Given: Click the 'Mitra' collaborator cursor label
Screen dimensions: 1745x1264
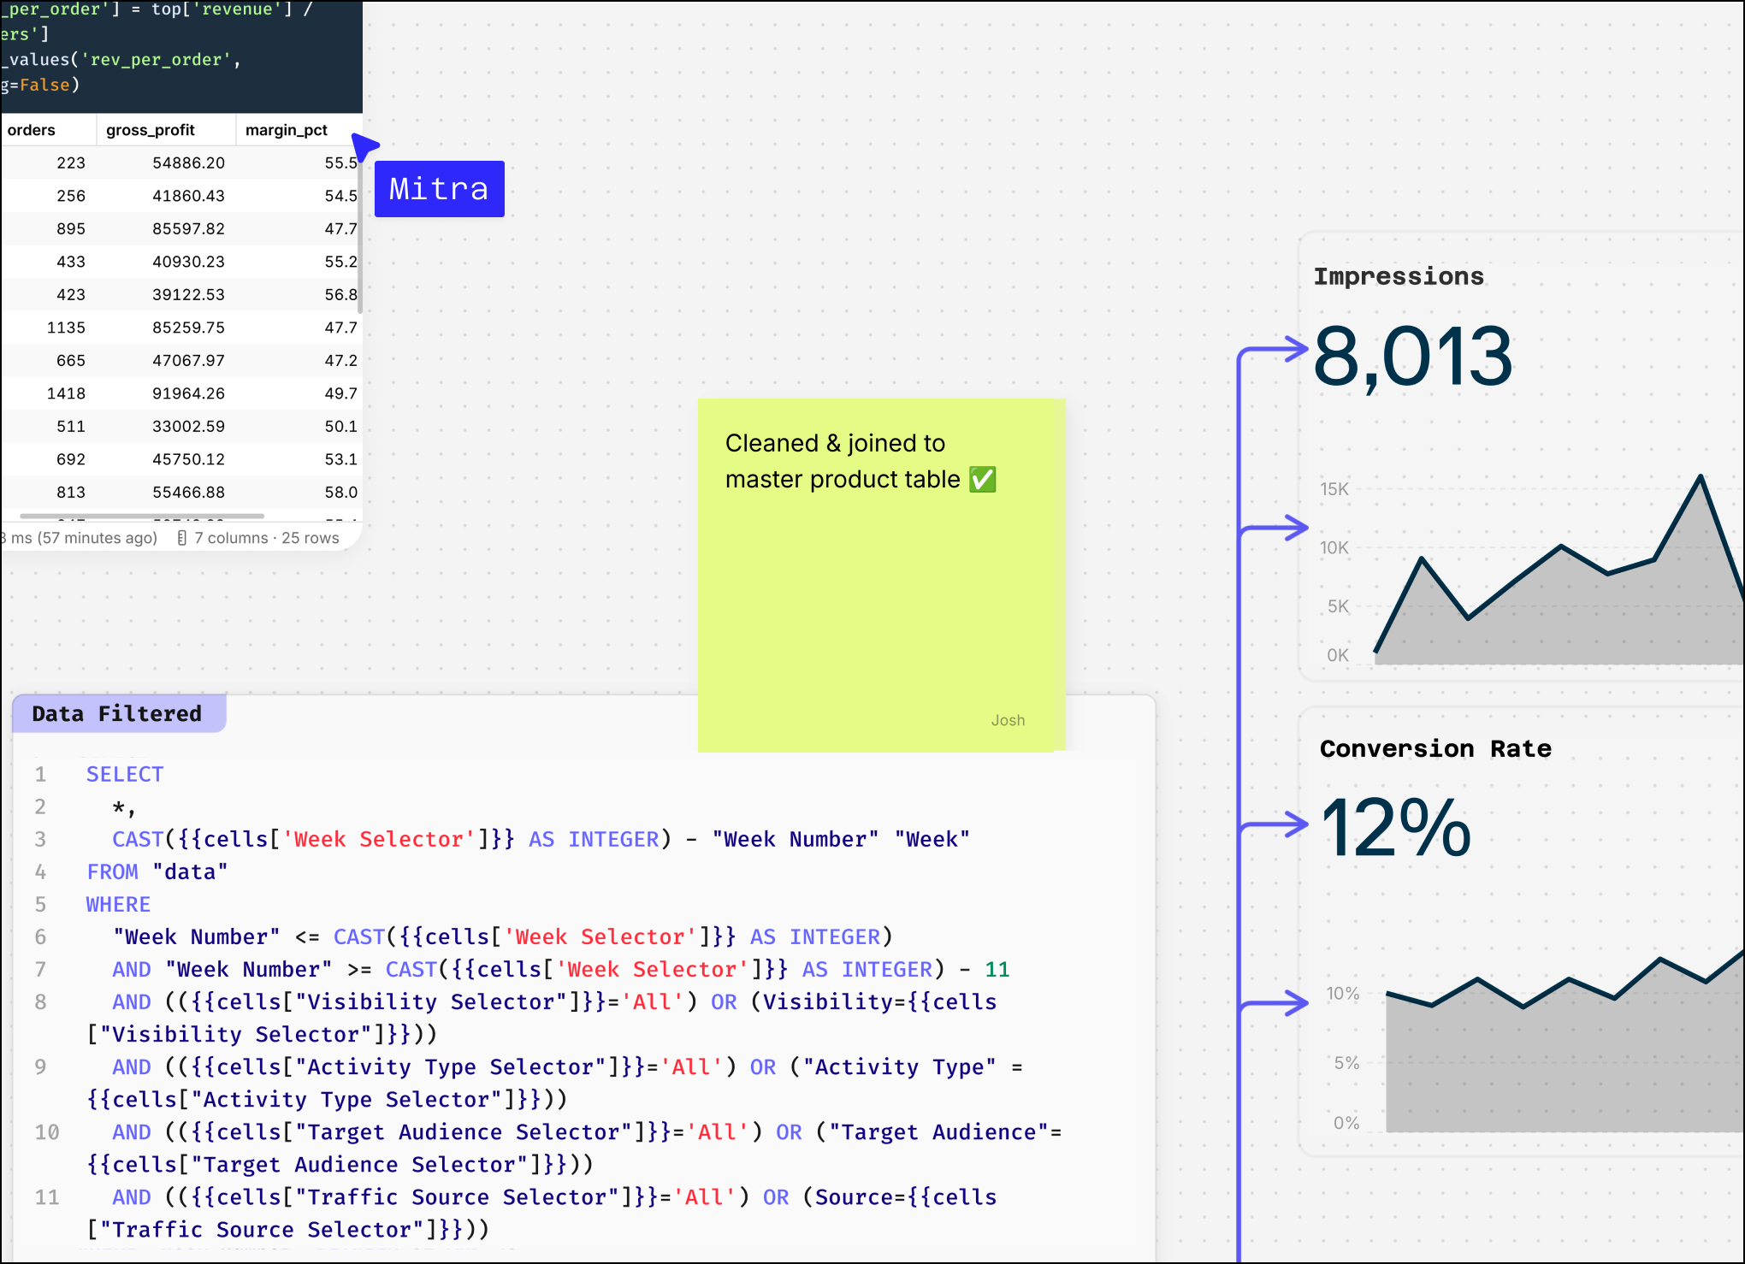Looking at the screenshot, I should (439, 189).
